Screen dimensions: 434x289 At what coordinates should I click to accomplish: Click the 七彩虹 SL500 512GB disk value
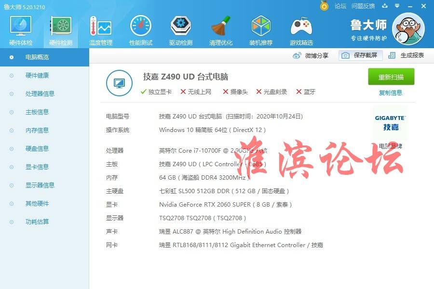[x=224, y=191]
